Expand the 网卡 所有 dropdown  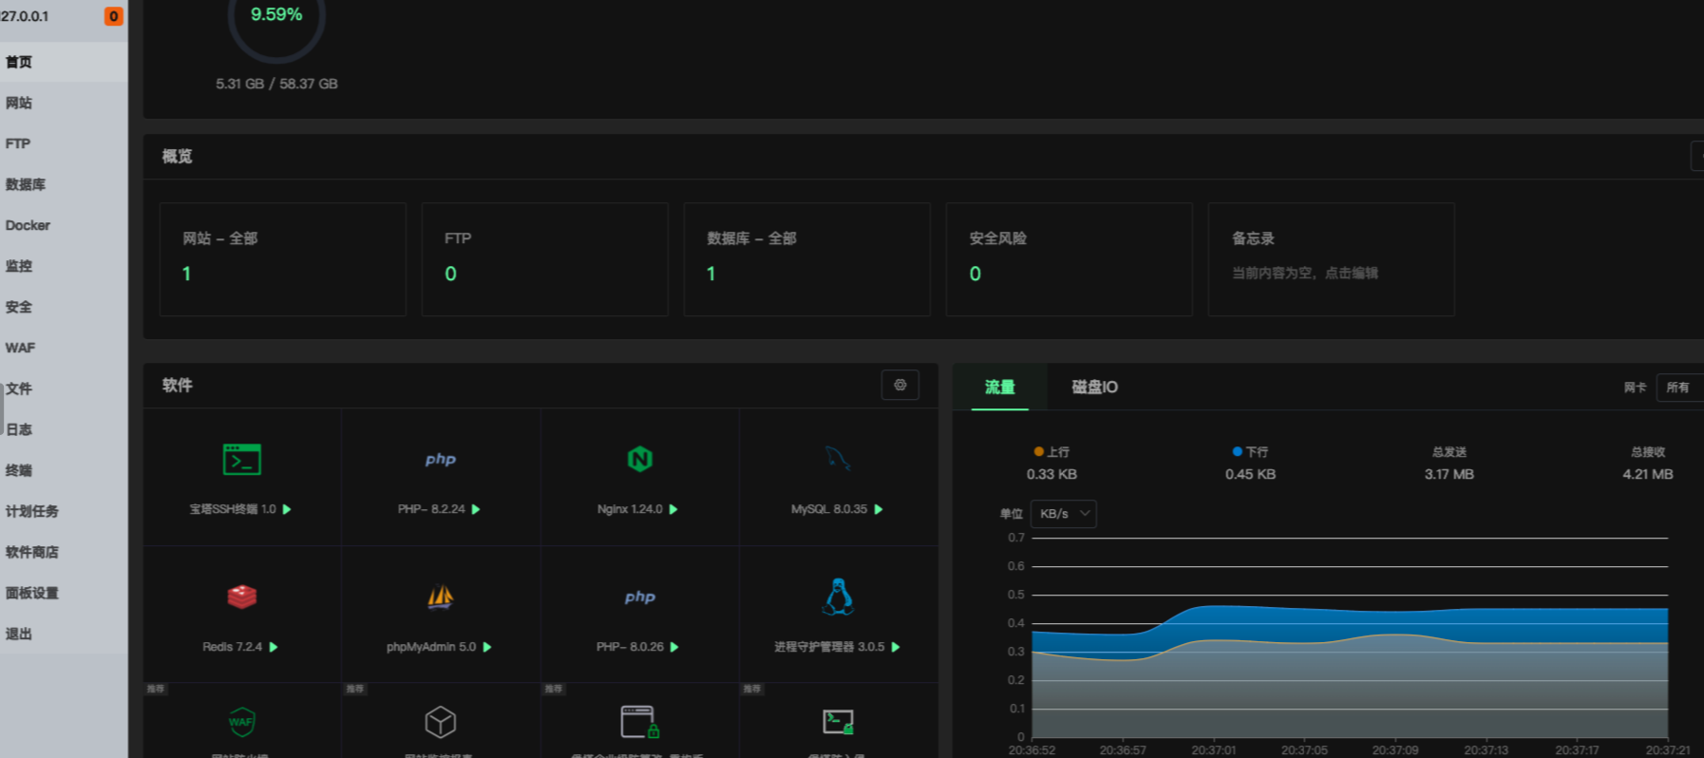point(1678,388)
